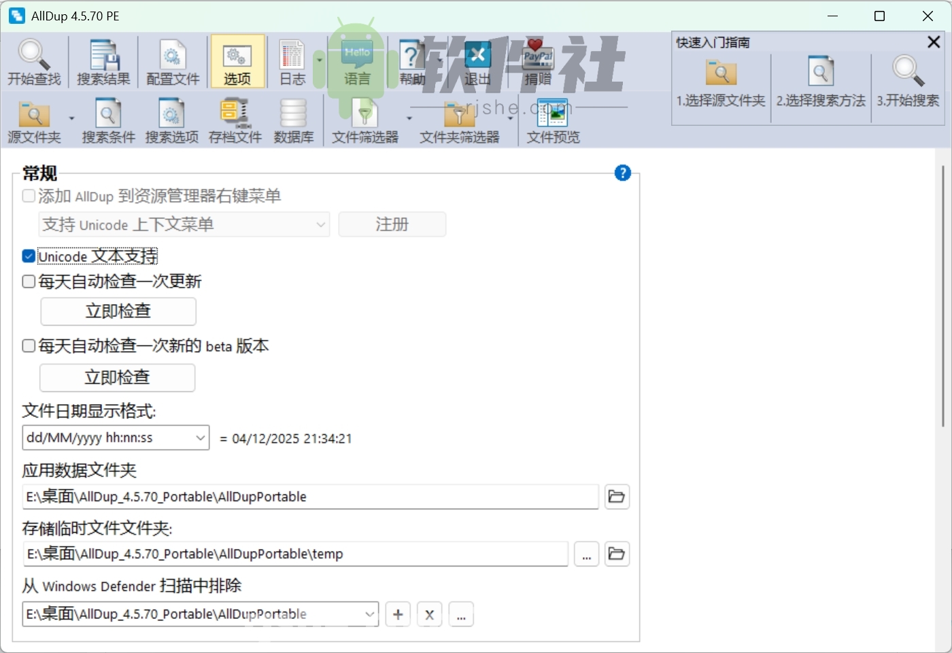952x653 pixels.
Task: View the 日志 log
Action: coord(292,61)
